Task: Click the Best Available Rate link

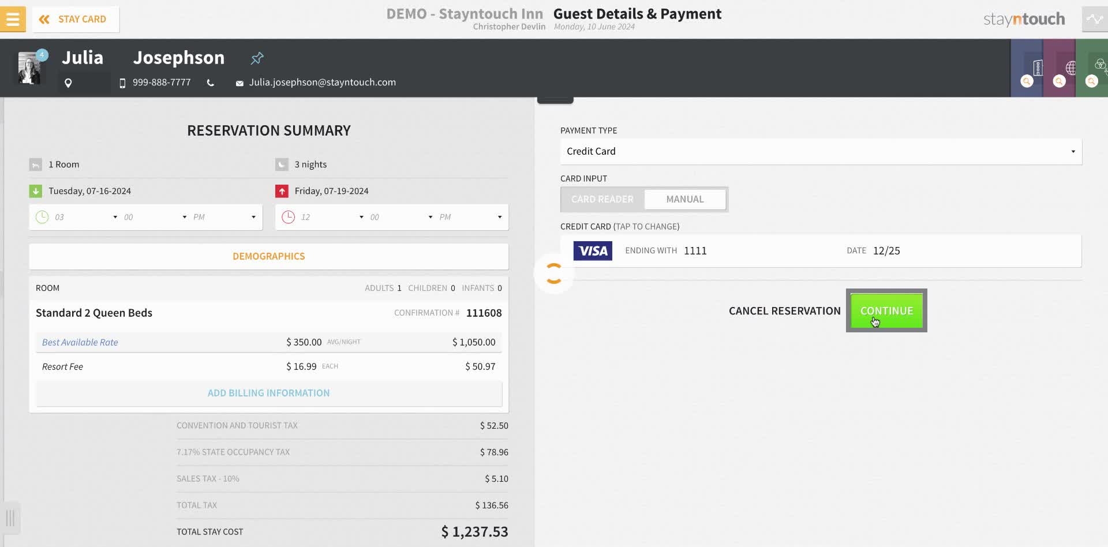Action: (80, 342)
